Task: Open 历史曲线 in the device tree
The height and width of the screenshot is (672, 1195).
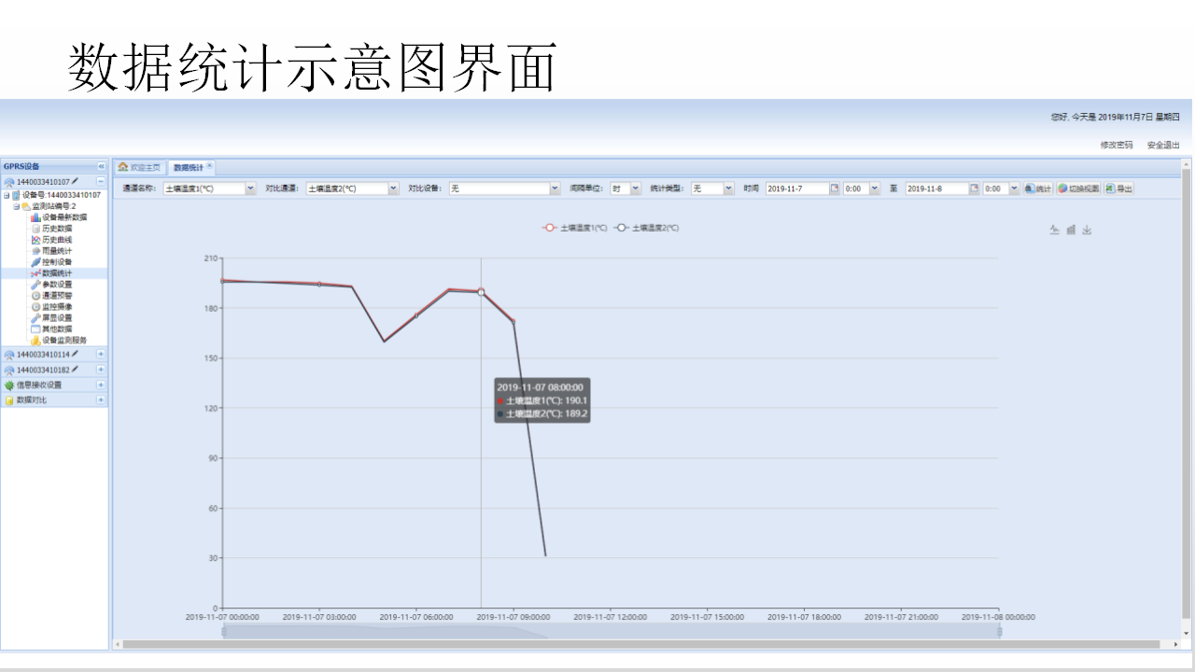Action: [56, 240]
